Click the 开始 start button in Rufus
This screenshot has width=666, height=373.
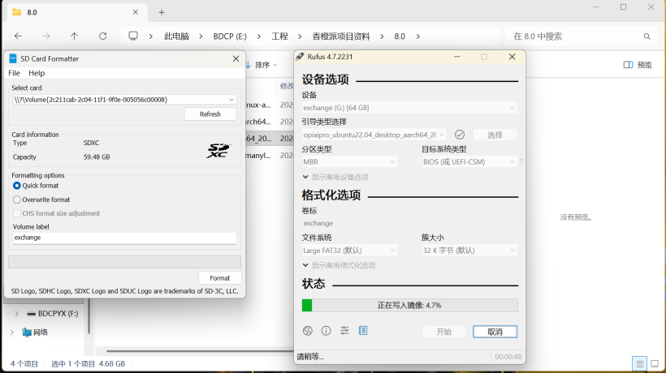click(x=443, y=332)
